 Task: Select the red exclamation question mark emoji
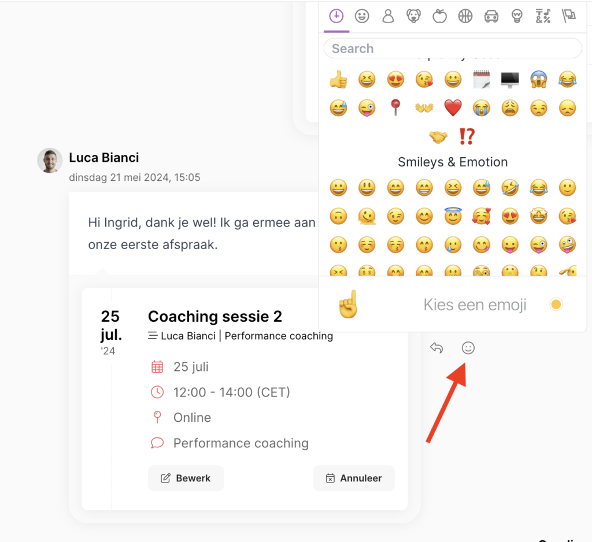[467, 136]
